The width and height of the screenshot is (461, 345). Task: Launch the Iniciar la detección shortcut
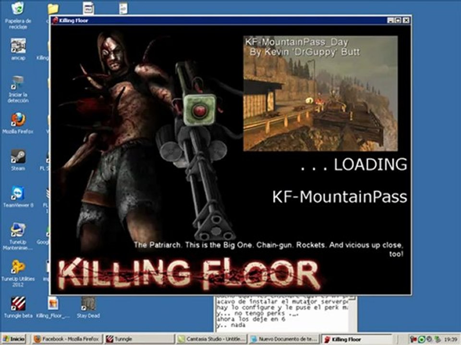(18, 89)
